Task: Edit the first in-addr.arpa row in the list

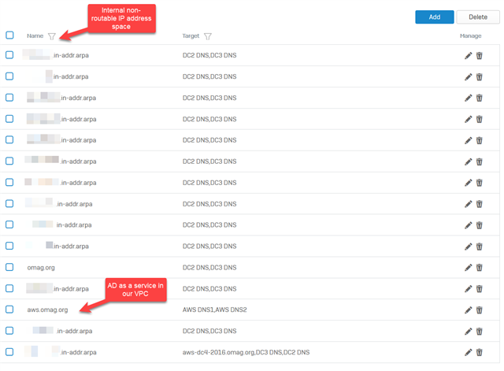Action: pyautogui.click(x=469, y=56)
